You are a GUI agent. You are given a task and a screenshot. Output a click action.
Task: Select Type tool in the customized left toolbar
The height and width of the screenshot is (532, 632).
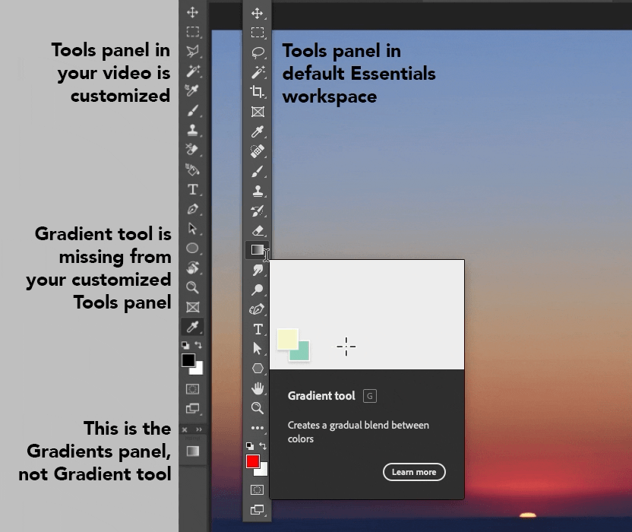(193, 189)
